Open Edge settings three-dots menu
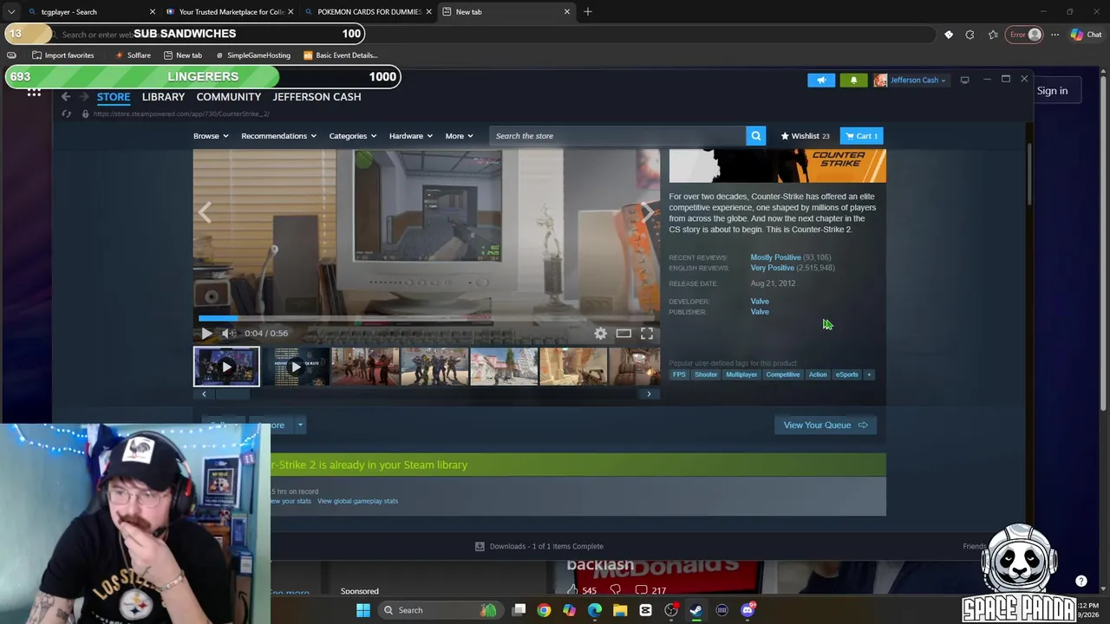Image resolution: width=1110 pixels, height=624 pixels. coord(1054,35)
